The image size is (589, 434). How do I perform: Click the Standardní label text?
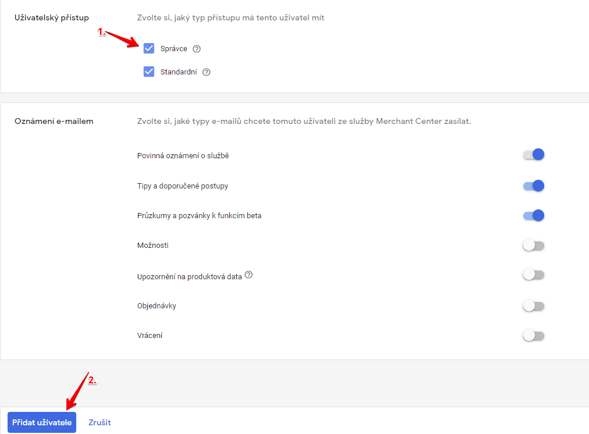click(x=178, y=72)
